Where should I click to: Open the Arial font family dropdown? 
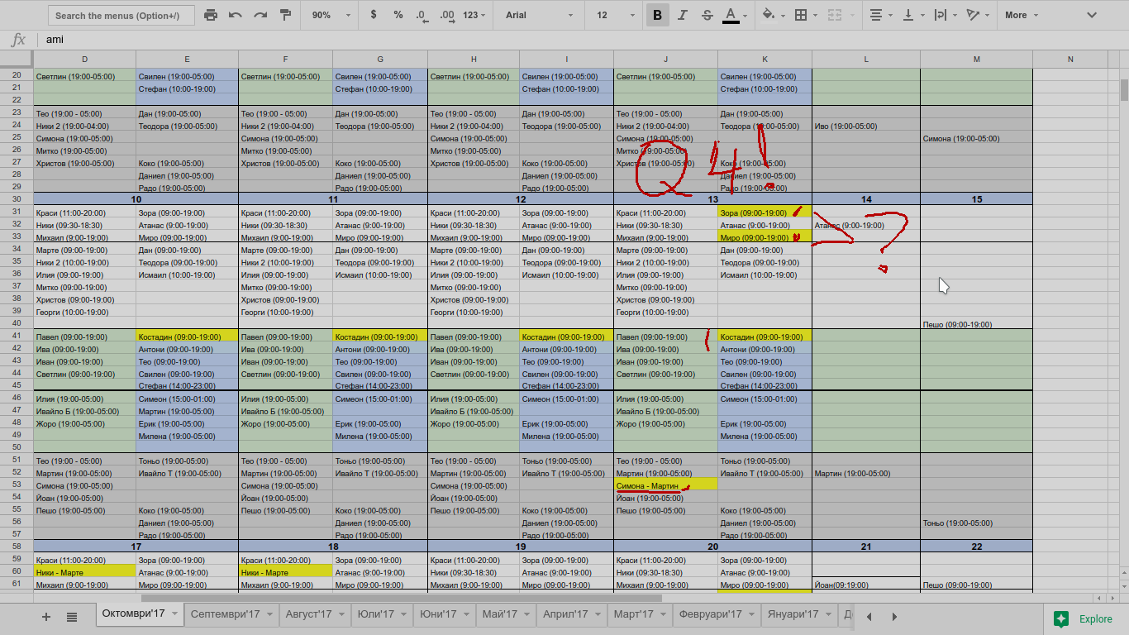click(x=537, y=15)
